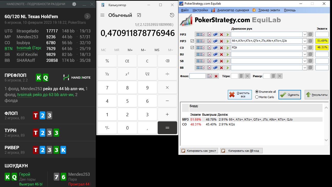Click calculator percent key

point(107,61)
